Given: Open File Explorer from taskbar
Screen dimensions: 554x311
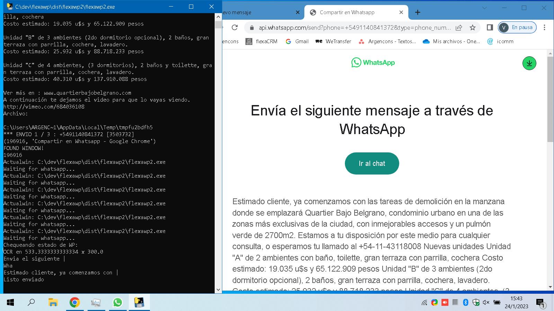Looking at the screenshot, I should tap(53, 303).
